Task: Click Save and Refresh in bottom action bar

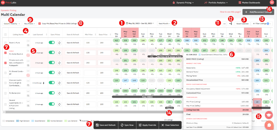Action: point(106,125)
